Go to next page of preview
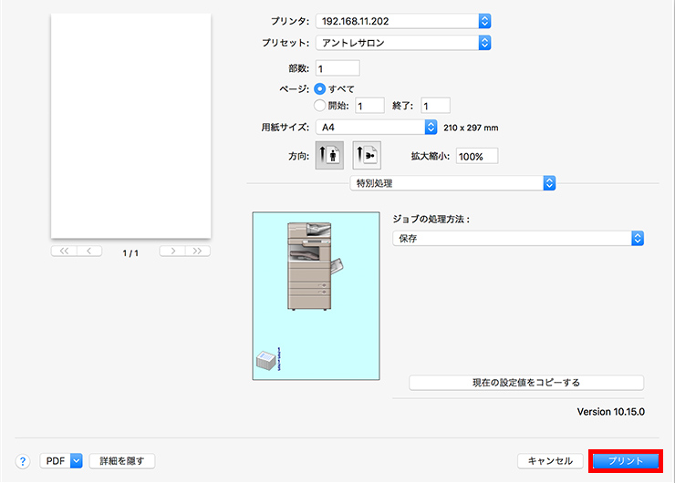This screenshot has width=675, height=483. click(172, 251)
